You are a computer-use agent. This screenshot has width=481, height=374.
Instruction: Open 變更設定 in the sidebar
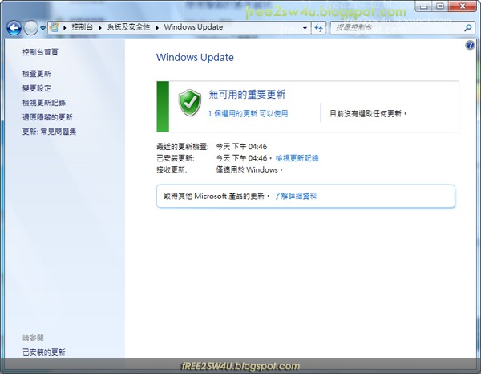pyautogui.click(x=37, y=88)
